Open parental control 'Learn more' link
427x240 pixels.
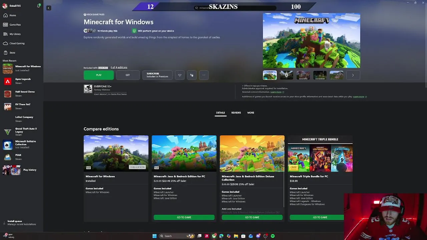277,92
